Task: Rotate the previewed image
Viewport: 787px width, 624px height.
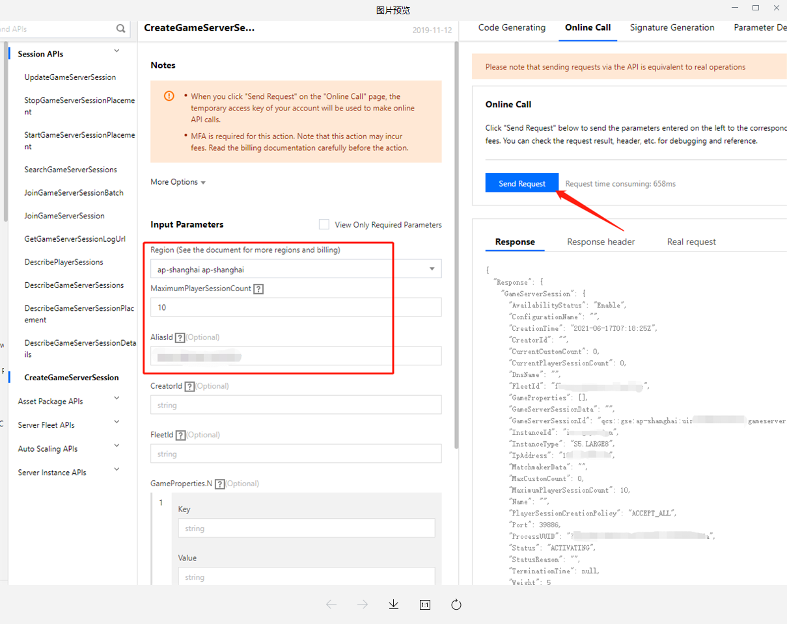Action: [x=456, y=604]
